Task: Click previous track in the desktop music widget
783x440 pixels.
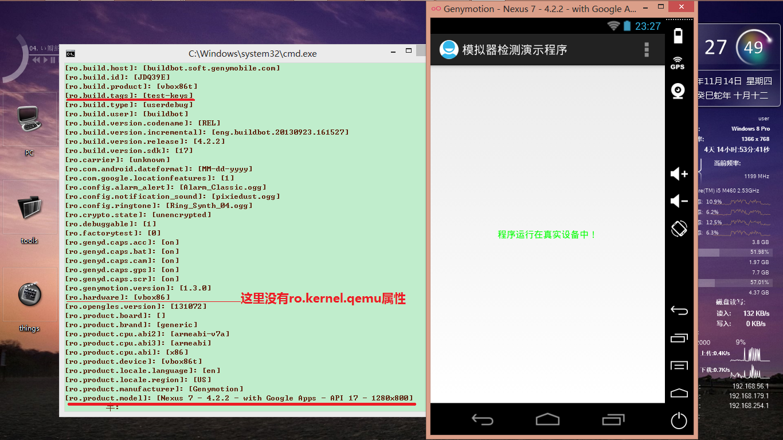Action: tap(36, 60)
